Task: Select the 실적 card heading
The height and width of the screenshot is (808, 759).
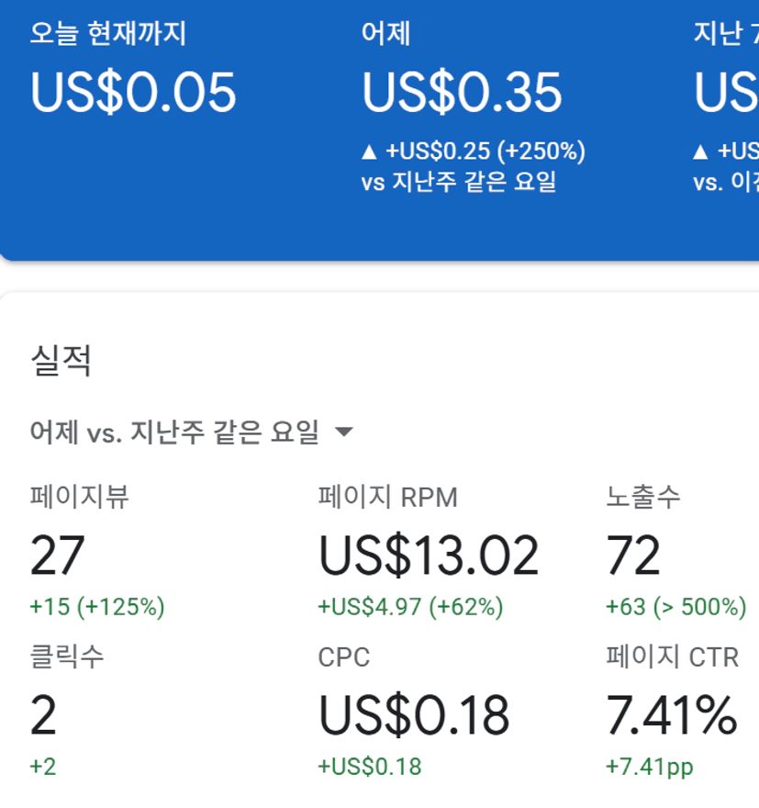Action: coord(61,361)
